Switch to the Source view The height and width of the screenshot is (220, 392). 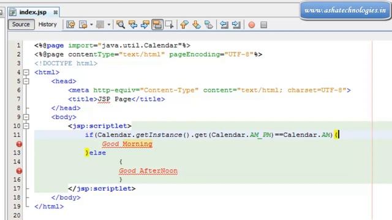point(21,24)
